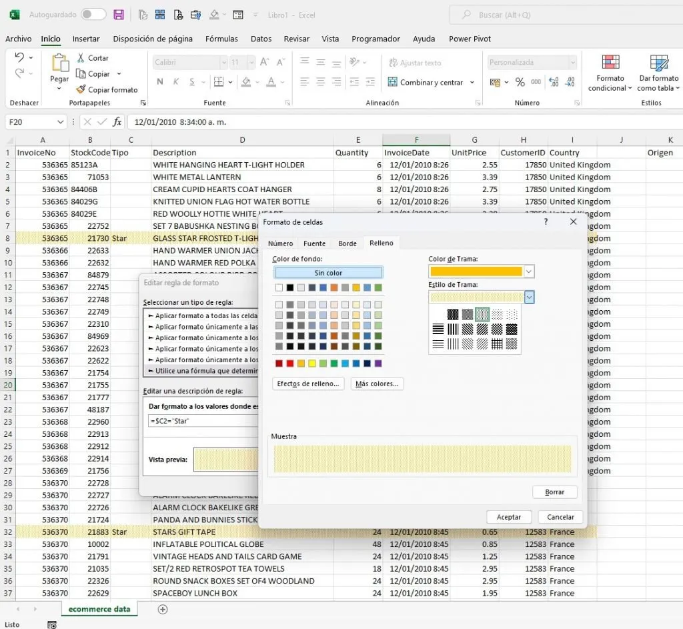
Task: Expand the Name Box dropdown arrow
Action: coord(61,122)
